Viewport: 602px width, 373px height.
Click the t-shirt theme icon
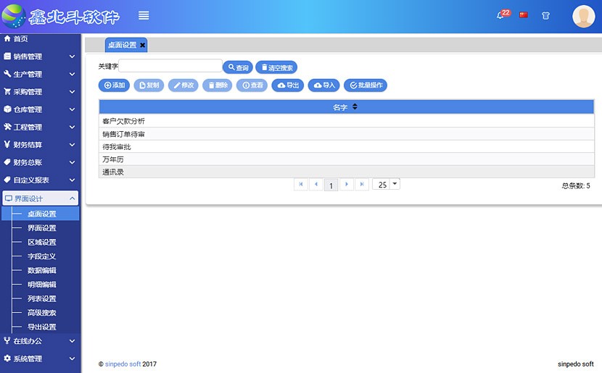545,16
